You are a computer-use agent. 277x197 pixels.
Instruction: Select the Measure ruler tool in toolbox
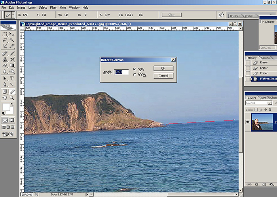click(12, 92)
